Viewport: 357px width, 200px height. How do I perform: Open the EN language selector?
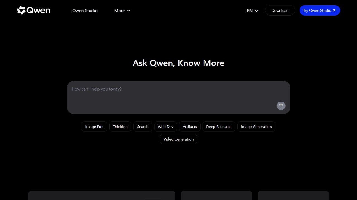[253, 11]
